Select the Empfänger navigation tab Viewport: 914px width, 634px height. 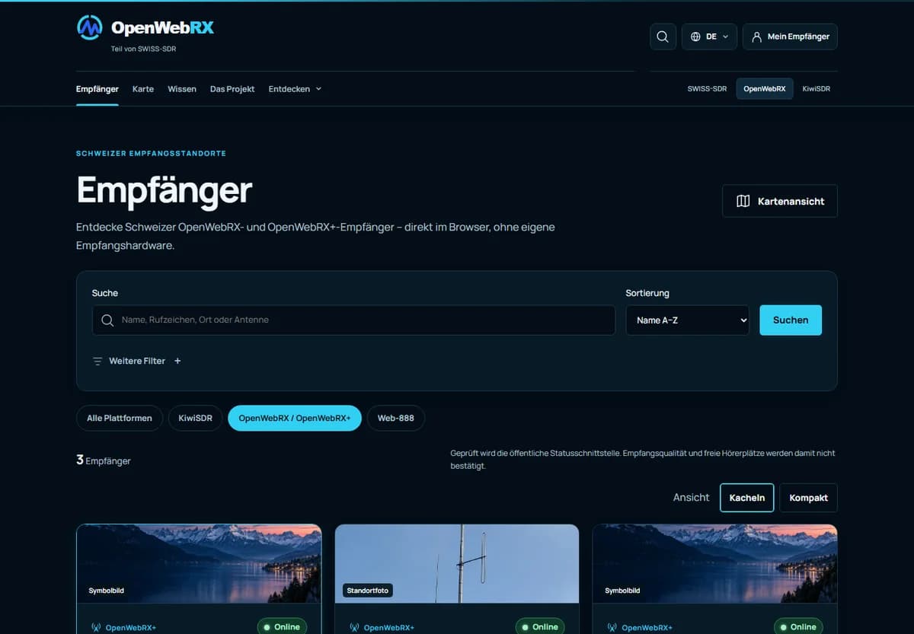coord(97,89)
